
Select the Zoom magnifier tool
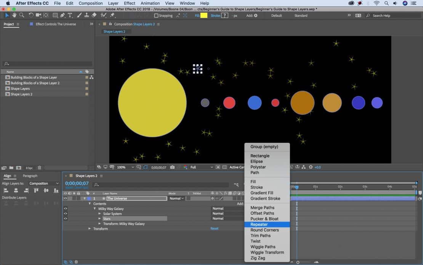point(21,15)
